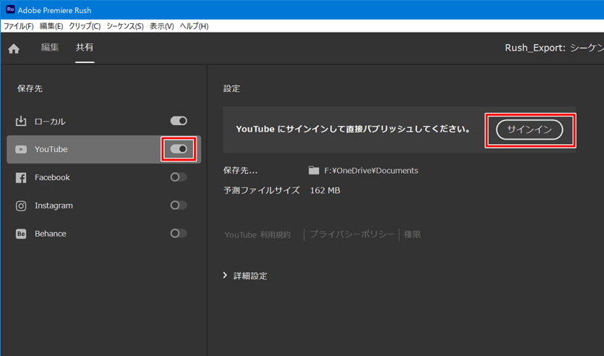Open the YouTube 利用規約 link

[258, 234]
